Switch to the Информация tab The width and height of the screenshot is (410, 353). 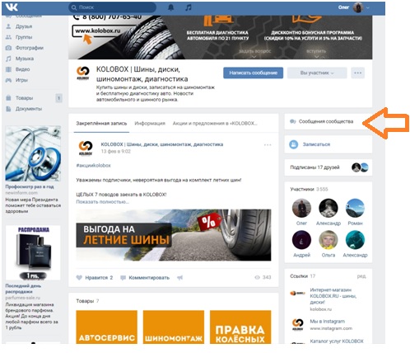pos(150,124)
